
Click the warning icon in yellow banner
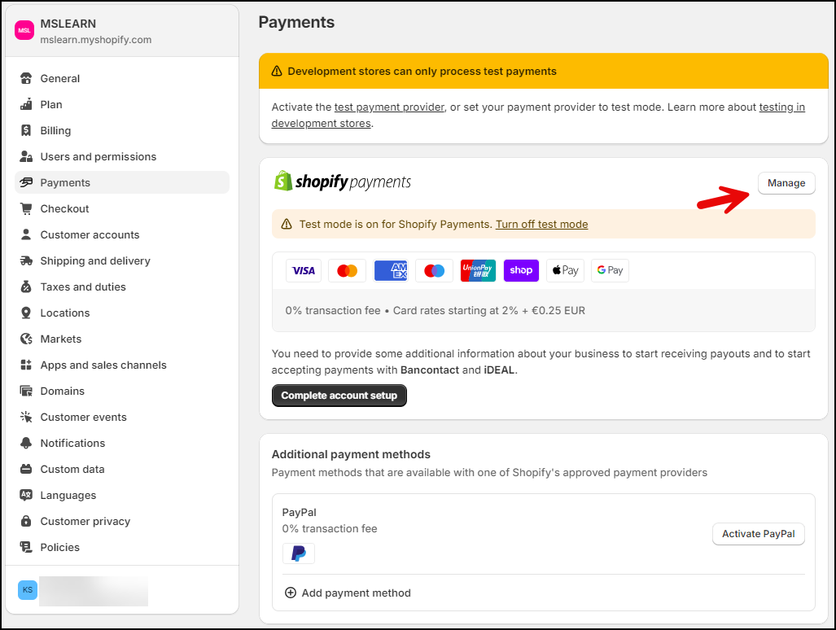coord(277,72)
